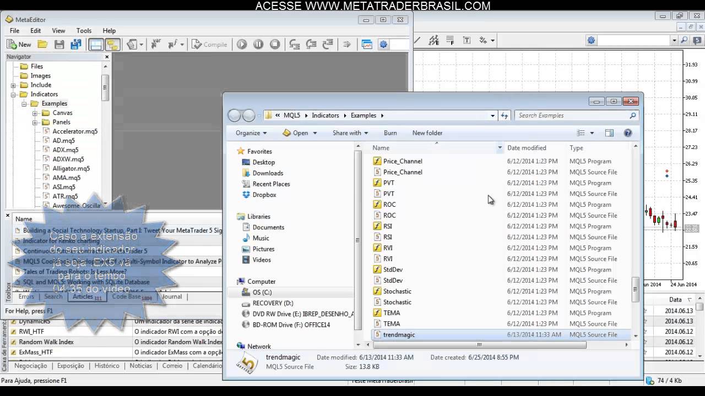The width and height of the screenshot is (705, 396).
Task: Open the View menu in MetaEditor
Action: (58, 31)
